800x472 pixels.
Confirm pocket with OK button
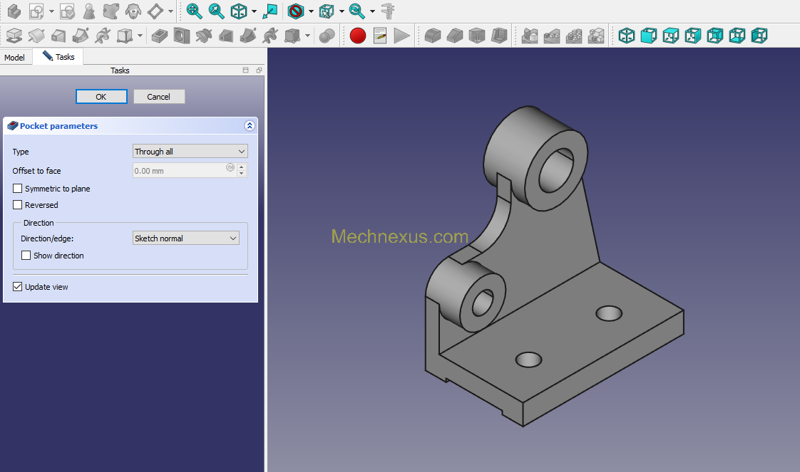coord(101,97)
